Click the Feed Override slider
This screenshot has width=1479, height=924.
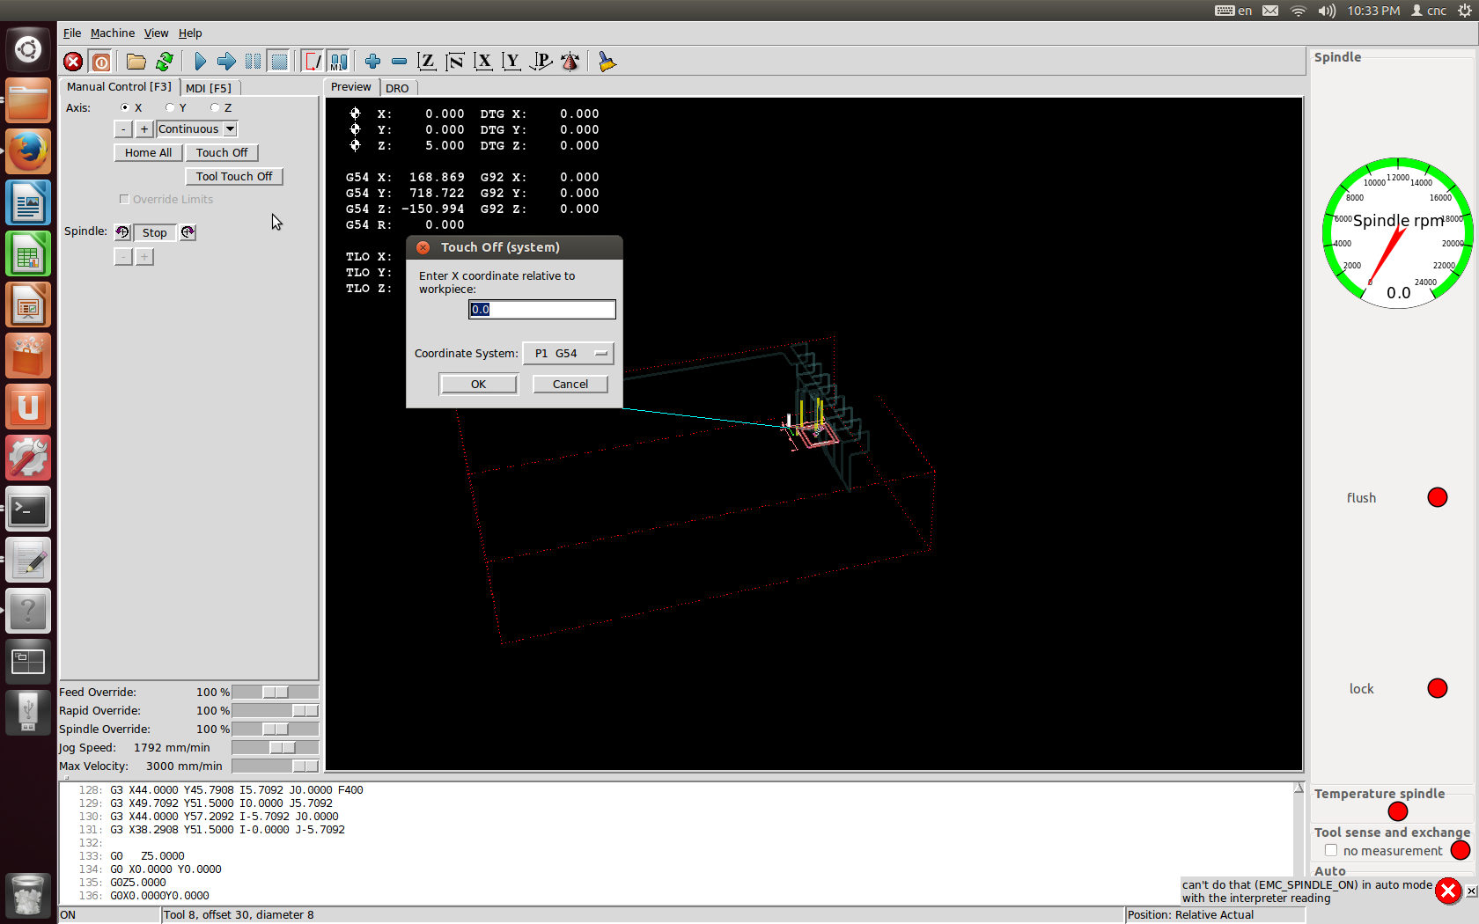275,693
